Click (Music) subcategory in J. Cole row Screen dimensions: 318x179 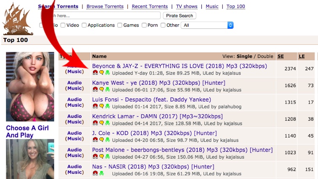point(75,139)
